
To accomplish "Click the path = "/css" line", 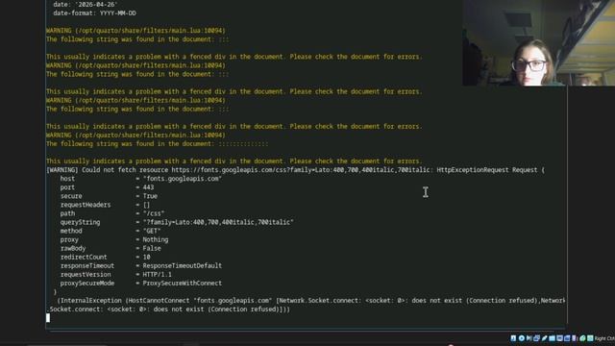I will (x=112, y=213).
